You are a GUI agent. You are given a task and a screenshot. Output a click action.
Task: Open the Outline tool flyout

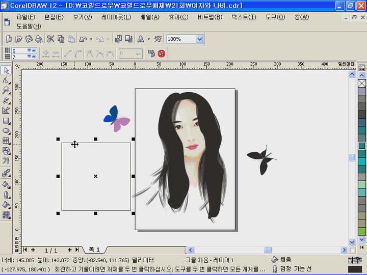[6, 195]
